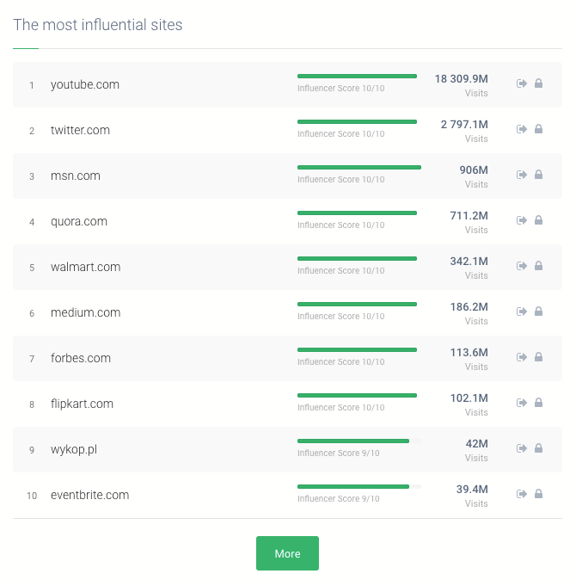Click the green More button
Viewport: 576px width, 586px height.
coord(287,553)
